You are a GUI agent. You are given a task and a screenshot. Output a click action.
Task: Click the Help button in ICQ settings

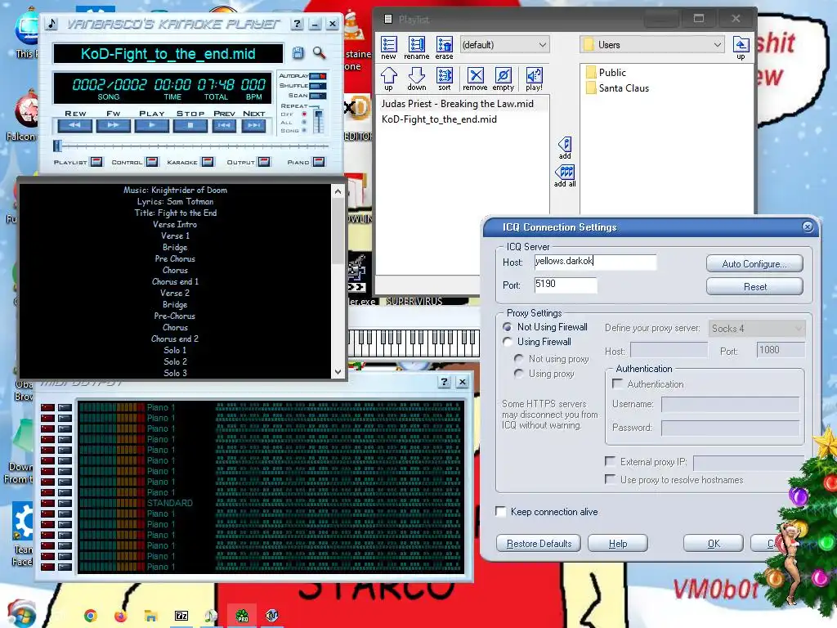point(618,544)
